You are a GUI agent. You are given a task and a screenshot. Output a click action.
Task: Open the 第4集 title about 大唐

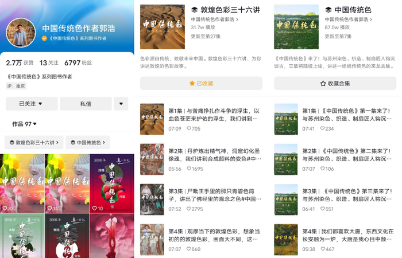tap(348, 235)
